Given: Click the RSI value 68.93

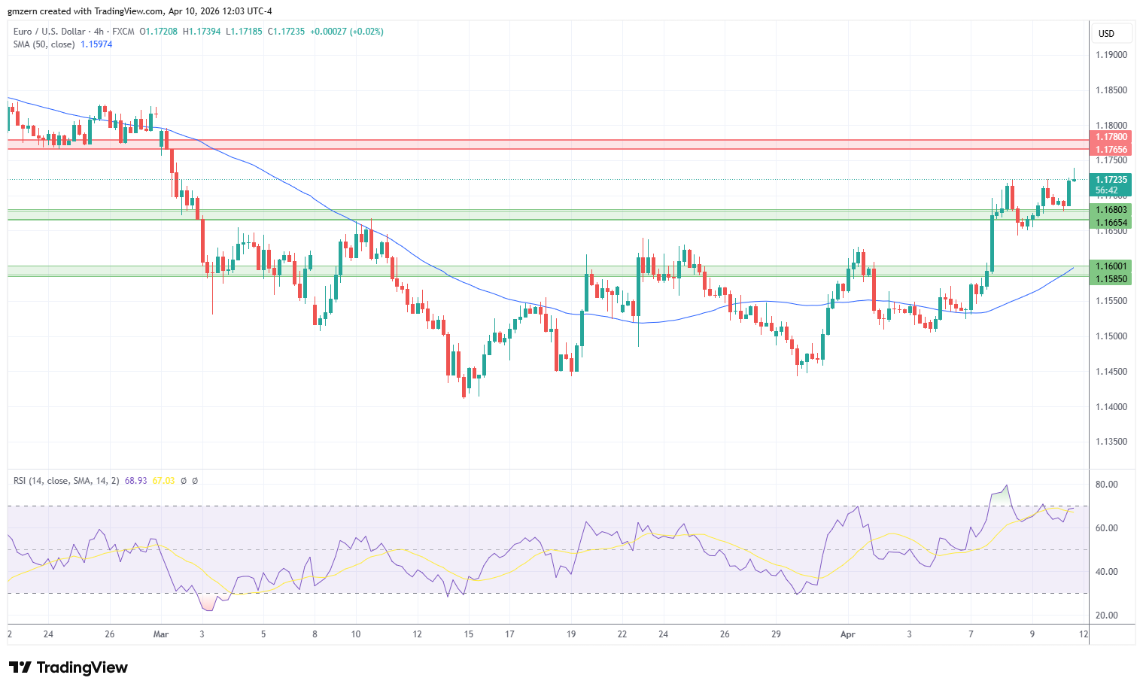Looking at the screenshot, I should coord(135,481).
